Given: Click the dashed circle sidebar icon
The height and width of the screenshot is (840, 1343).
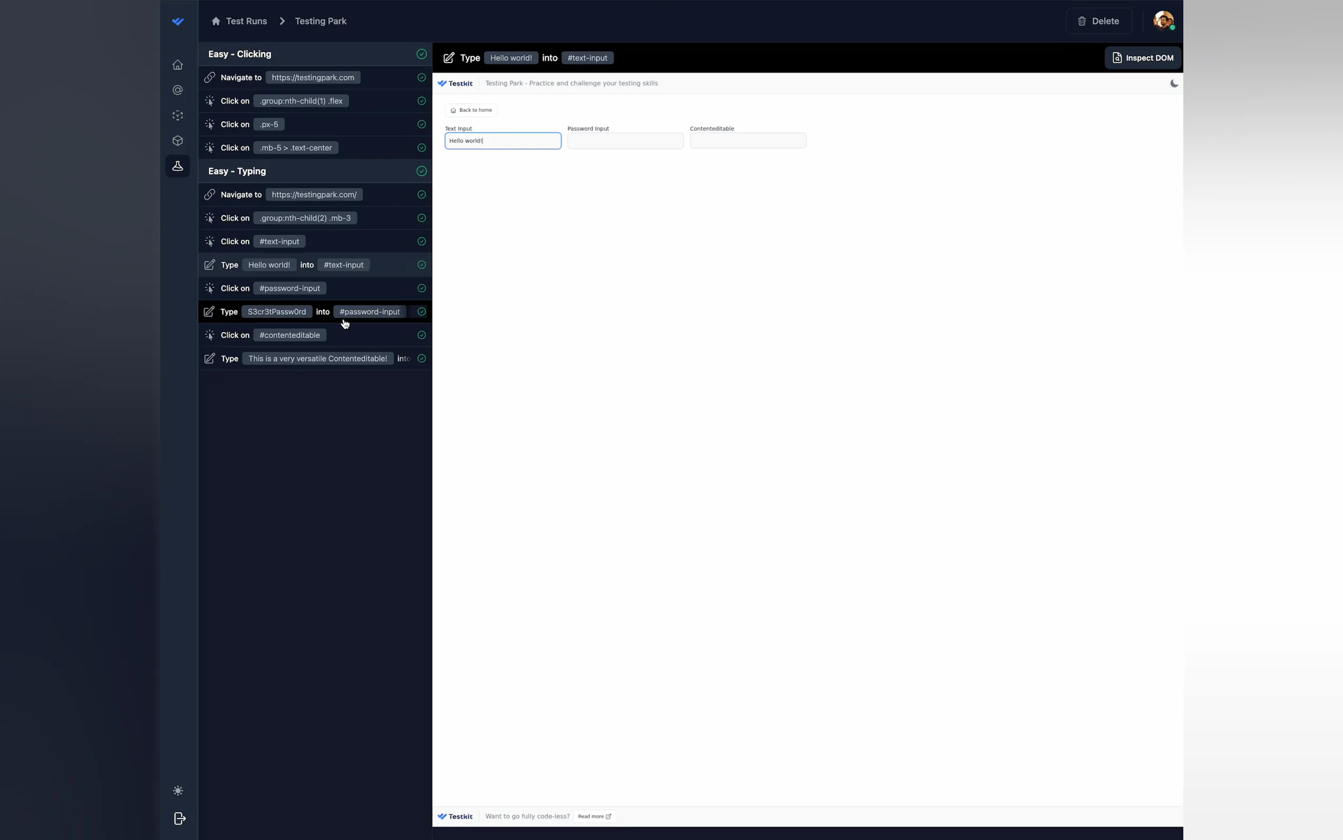Looking at the screenshot, I should pyautogui.click(x=178, y=115).
